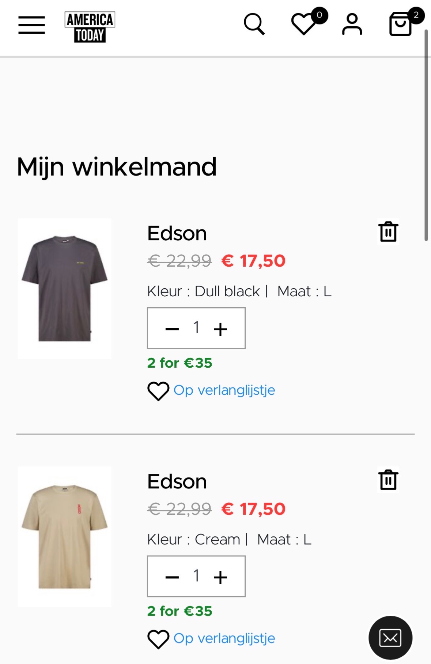Screen dimensions: 431x664
Task: Click 'Op verlanglijstje' link for Dull black shirt
Action: 224,390
